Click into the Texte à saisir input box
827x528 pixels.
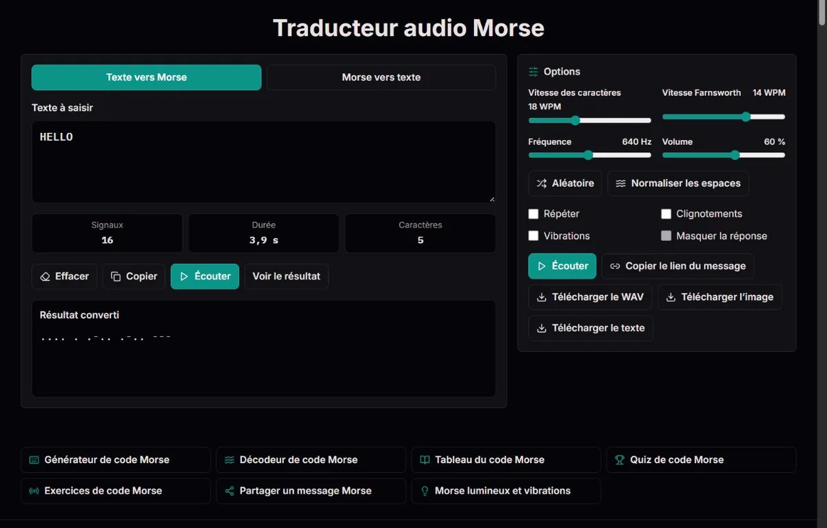coord(263,162)
